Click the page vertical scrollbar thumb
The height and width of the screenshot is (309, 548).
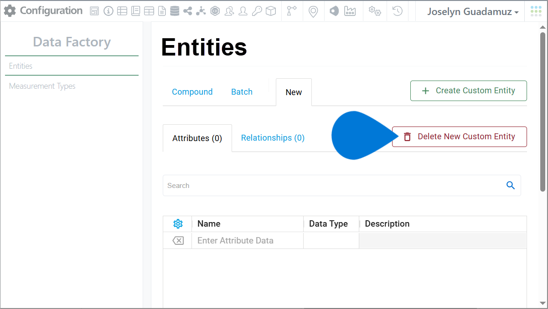pyautogui.click(x=543, y=111)
